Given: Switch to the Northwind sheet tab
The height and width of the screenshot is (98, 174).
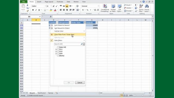Looking at the screenshot, I should (x=42, y=93).
